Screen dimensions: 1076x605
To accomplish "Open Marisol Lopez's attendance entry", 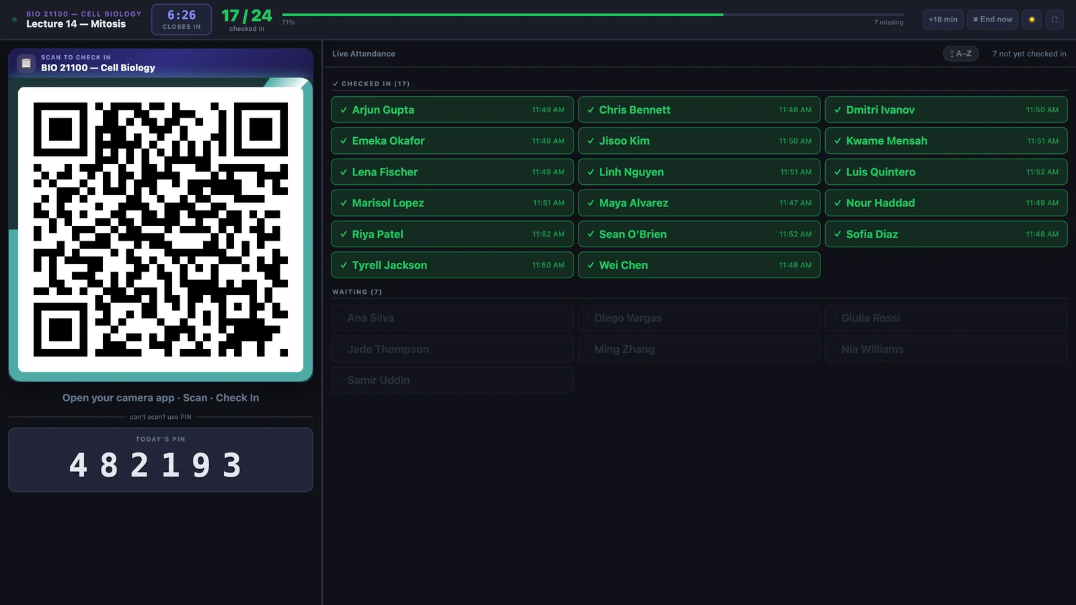I will 452,203.
